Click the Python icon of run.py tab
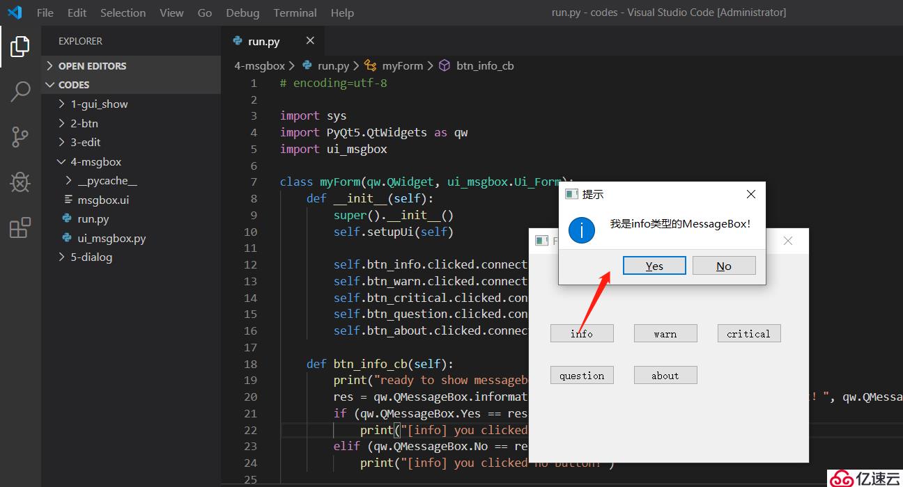Screen dimensions: 903x487 tap(238, 41)
